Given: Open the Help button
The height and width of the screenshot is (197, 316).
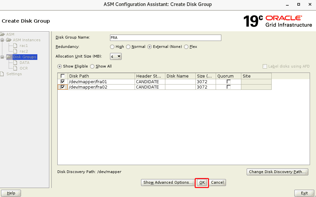Looking at the screenshot, I should point(11,193).
